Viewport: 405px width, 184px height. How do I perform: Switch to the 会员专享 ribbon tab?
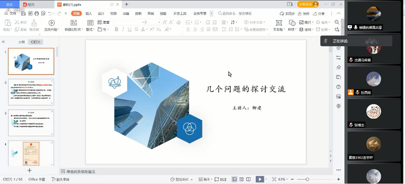(x=200, y=13)
